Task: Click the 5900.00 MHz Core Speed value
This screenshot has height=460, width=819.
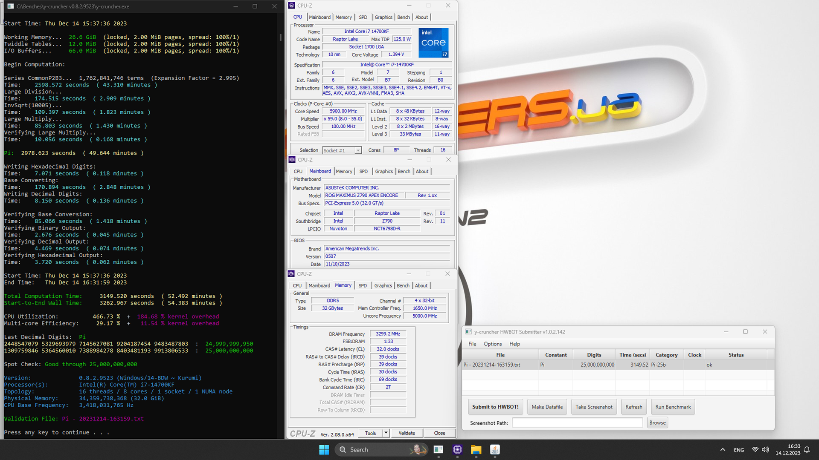Action: pyautogui.click(x=343, y=111)
